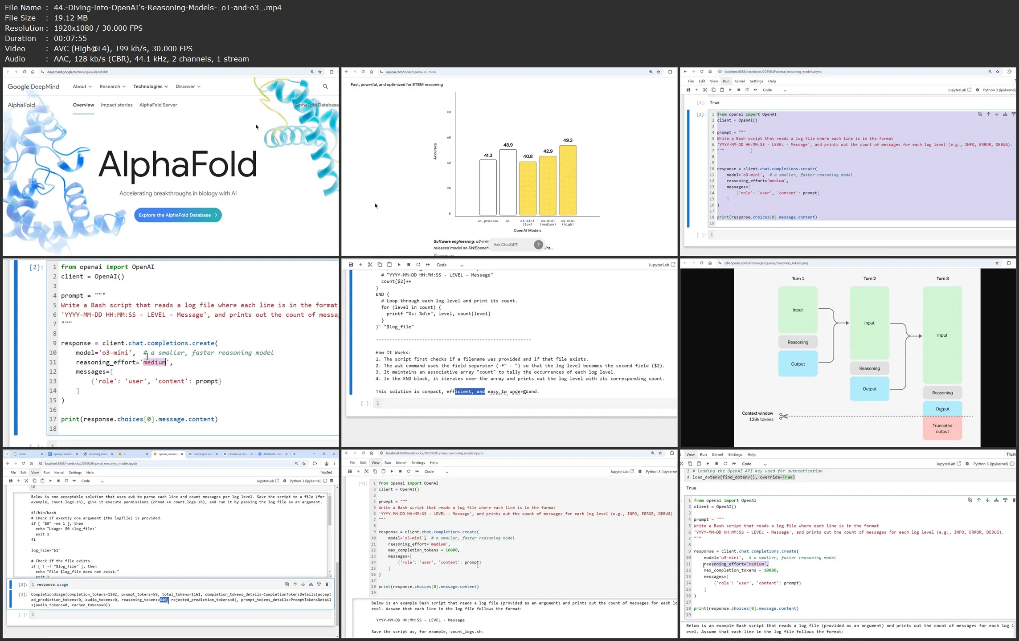Open the AlphaFold Server tab
This screenshot has width=1019, height=641.
158,105
